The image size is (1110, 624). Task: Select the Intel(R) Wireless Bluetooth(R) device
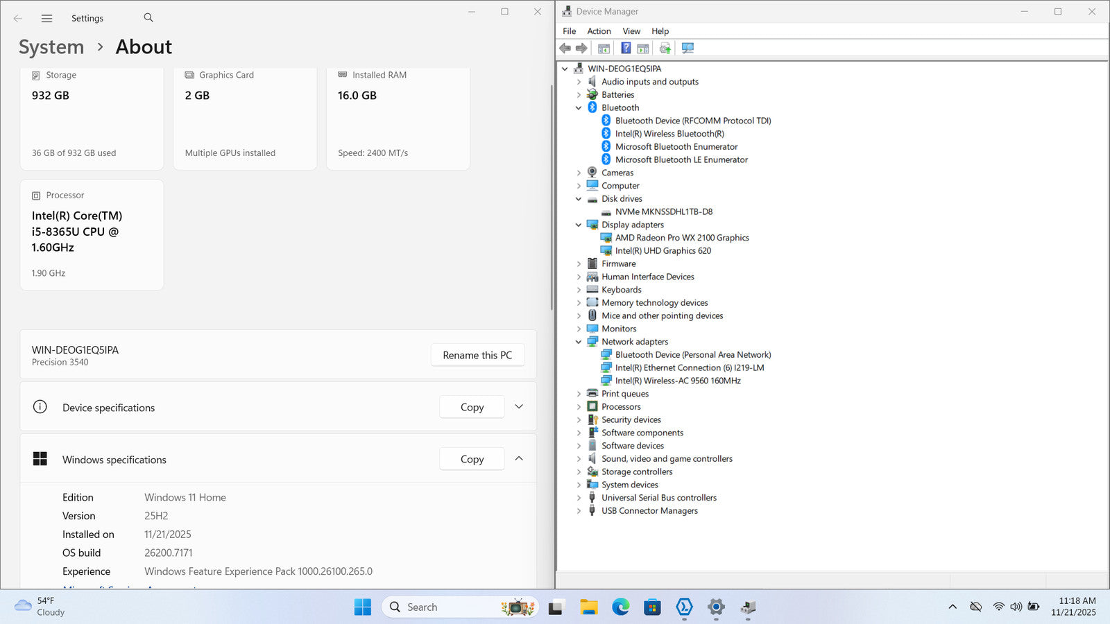[x=669, y=134]
